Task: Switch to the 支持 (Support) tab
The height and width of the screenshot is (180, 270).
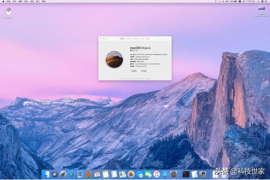Action: [143, 39]
